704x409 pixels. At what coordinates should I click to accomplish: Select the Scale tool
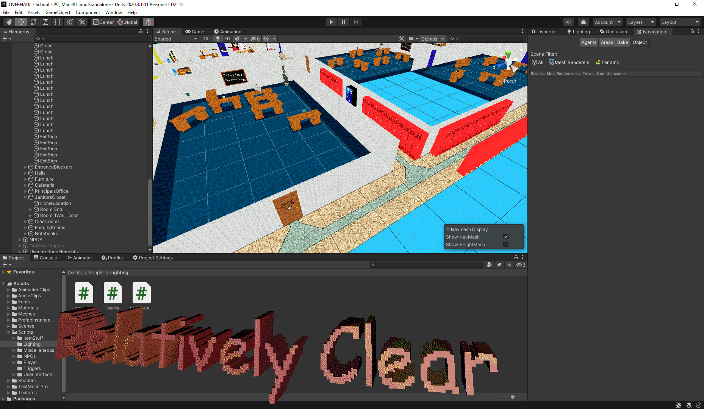45,22
